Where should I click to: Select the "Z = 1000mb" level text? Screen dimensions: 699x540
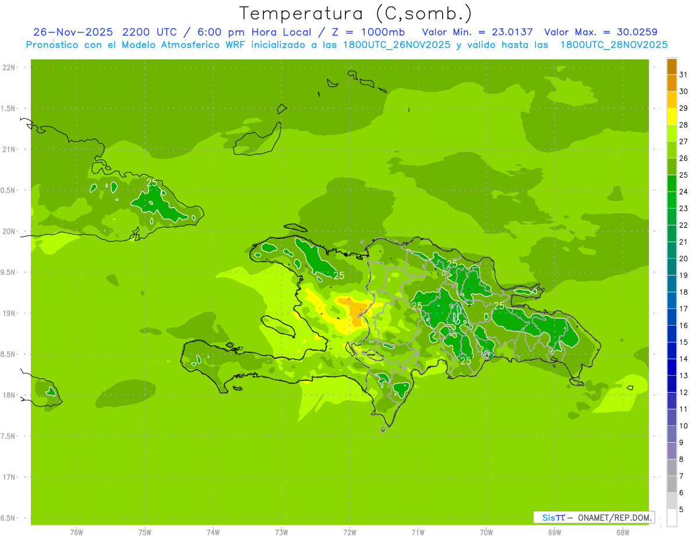[368, 32]
